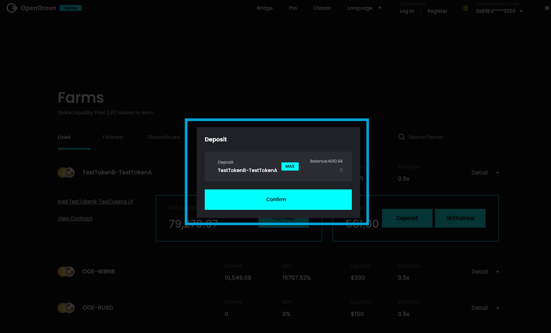
Task: Show the Discontinued farms tab
Action: click(x=164, y=137)
